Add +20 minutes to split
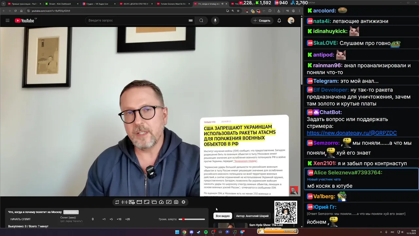 (x=127, y=219)
